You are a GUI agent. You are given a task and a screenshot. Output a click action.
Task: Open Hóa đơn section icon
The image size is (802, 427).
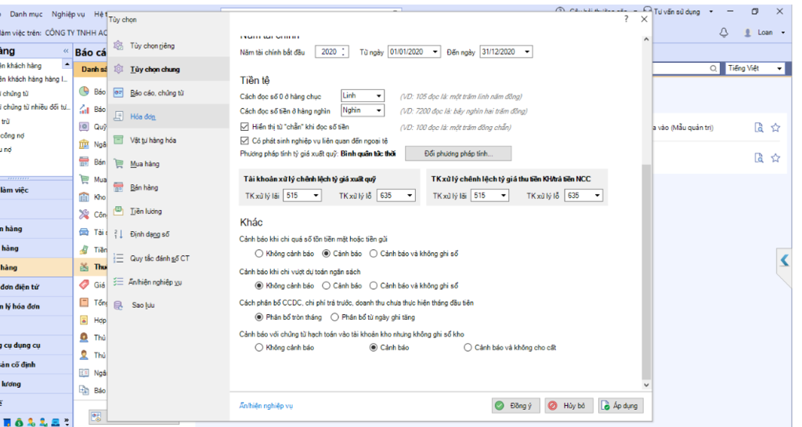click(x=118, y=116)
